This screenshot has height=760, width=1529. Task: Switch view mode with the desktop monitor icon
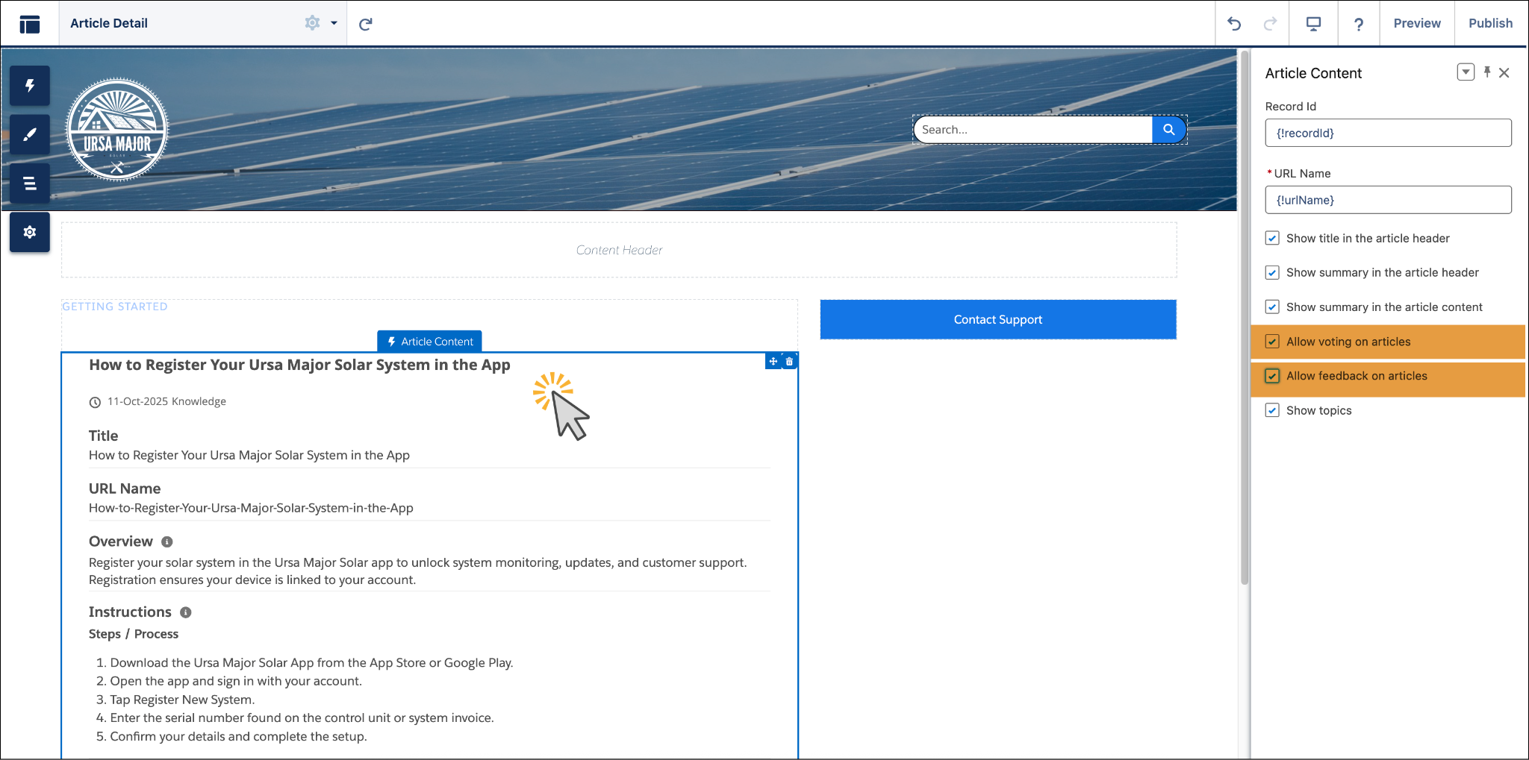click(x=1313, y=24)
